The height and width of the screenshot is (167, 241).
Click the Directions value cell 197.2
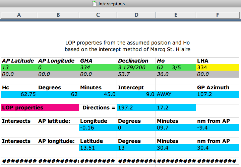(136, 107)
